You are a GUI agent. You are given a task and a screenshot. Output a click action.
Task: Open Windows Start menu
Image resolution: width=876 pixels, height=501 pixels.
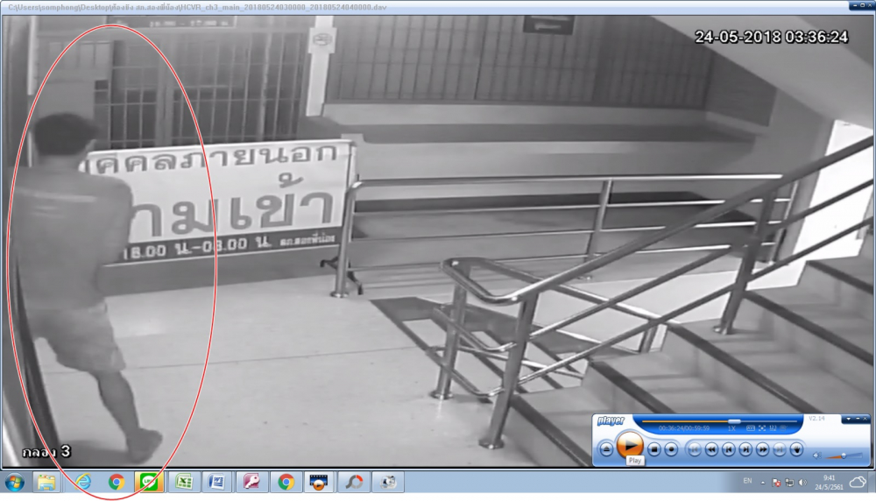pos(14,482)
